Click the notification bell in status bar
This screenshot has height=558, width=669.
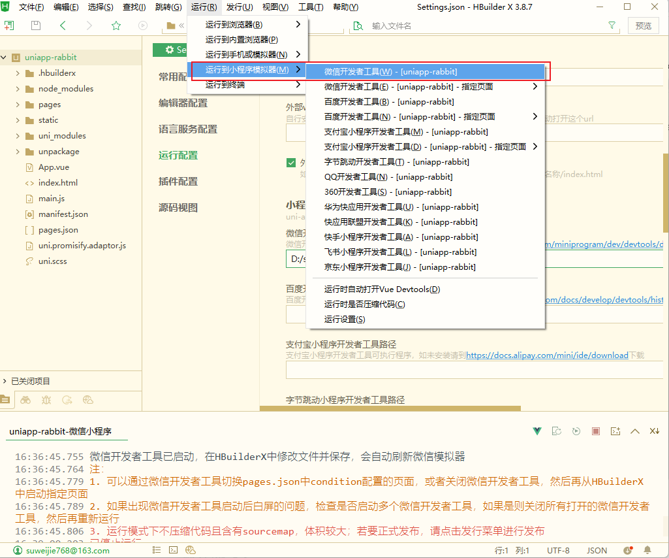[647, 550]
